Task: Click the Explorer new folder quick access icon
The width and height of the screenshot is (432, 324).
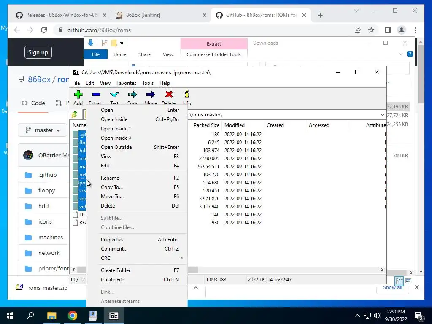Action: click(114, 43)
